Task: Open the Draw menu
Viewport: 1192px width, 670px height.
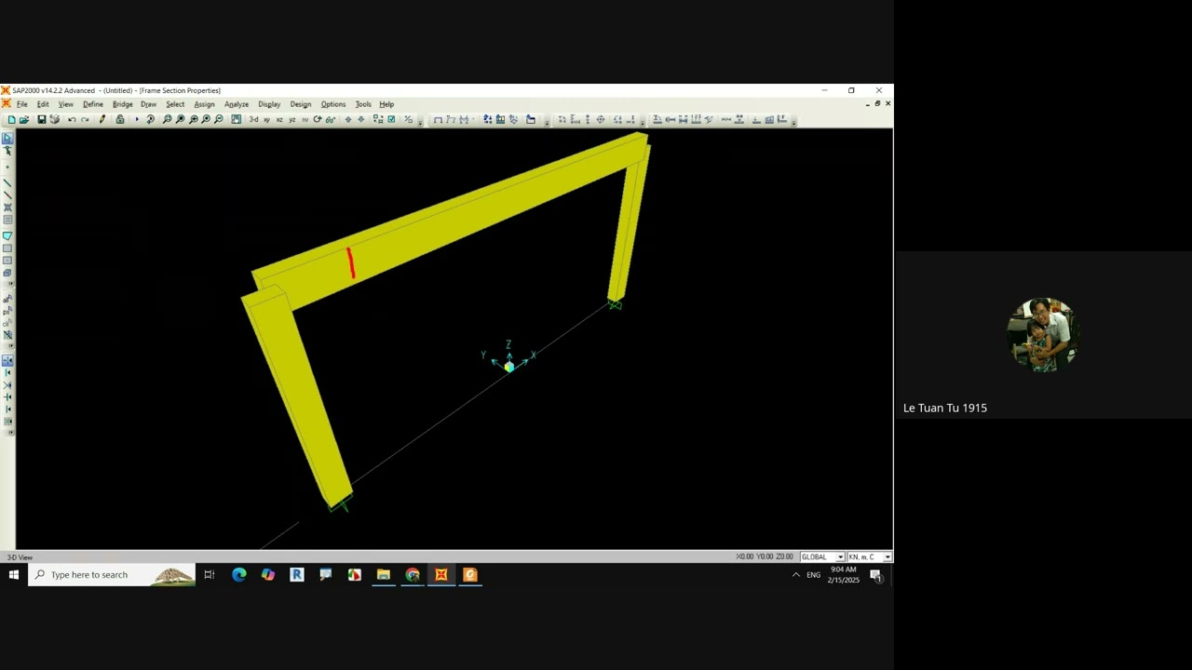Action: pos(148,104)
